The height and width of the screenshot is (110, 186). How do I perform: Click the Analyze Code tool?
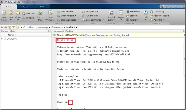click(90, 12)
